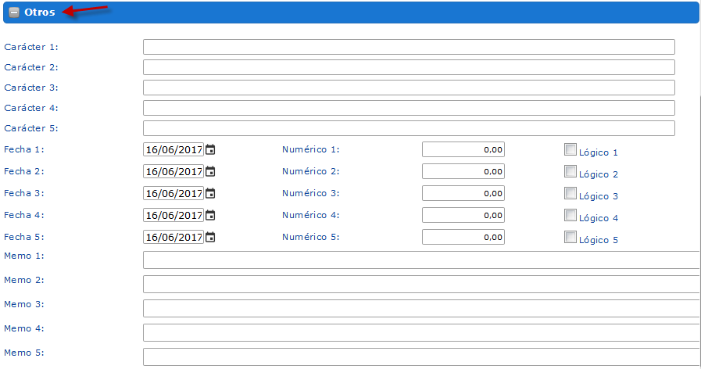Screen dimensions: 701x369
Task: Focus the Carácter 2 text field
Action: (x=409, y=67)
